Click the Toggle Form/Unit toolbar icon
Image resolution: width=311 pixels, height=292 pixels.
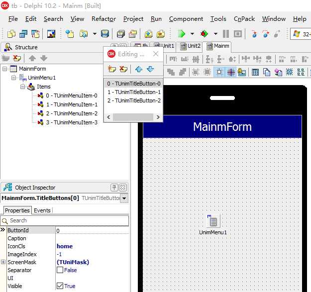(35, 34)
